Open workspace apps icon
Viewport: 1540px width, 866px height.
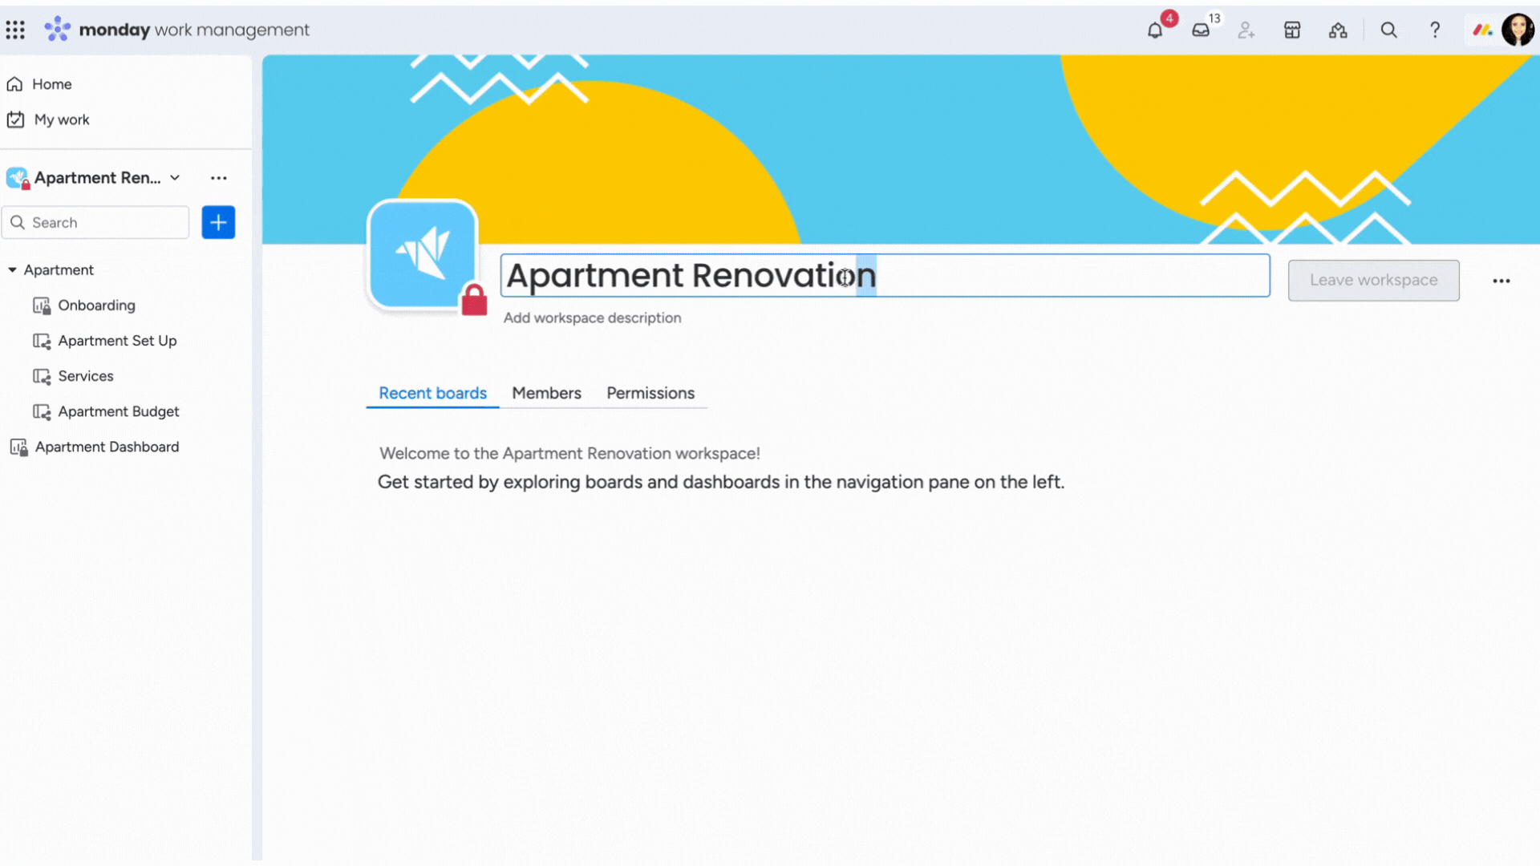[1292, 30]
